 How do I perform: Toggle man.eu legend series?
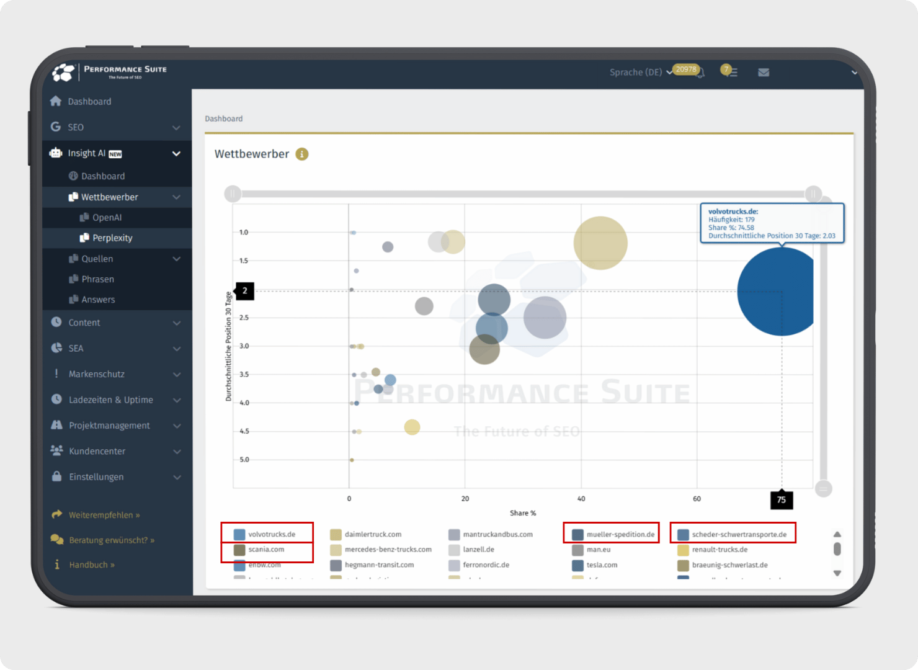[592, 550]
